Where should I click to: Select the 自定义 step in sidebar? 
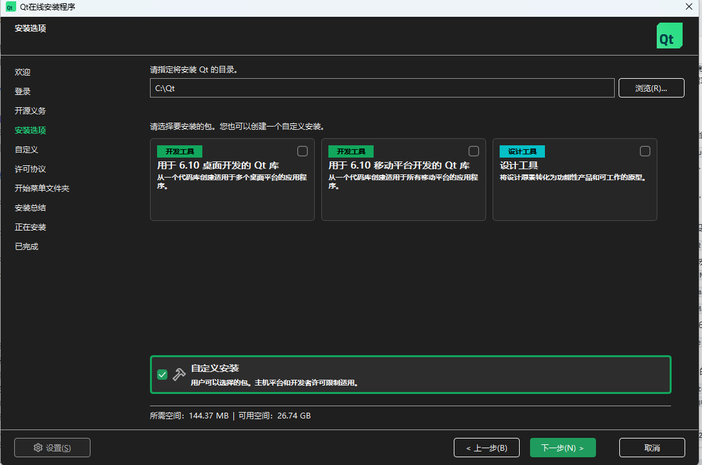(x=27, y=150)
